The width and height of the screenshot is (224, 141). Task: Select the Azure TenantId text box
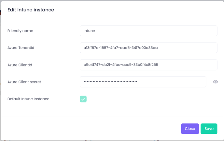pyautogui.click(x=148, y=48)
